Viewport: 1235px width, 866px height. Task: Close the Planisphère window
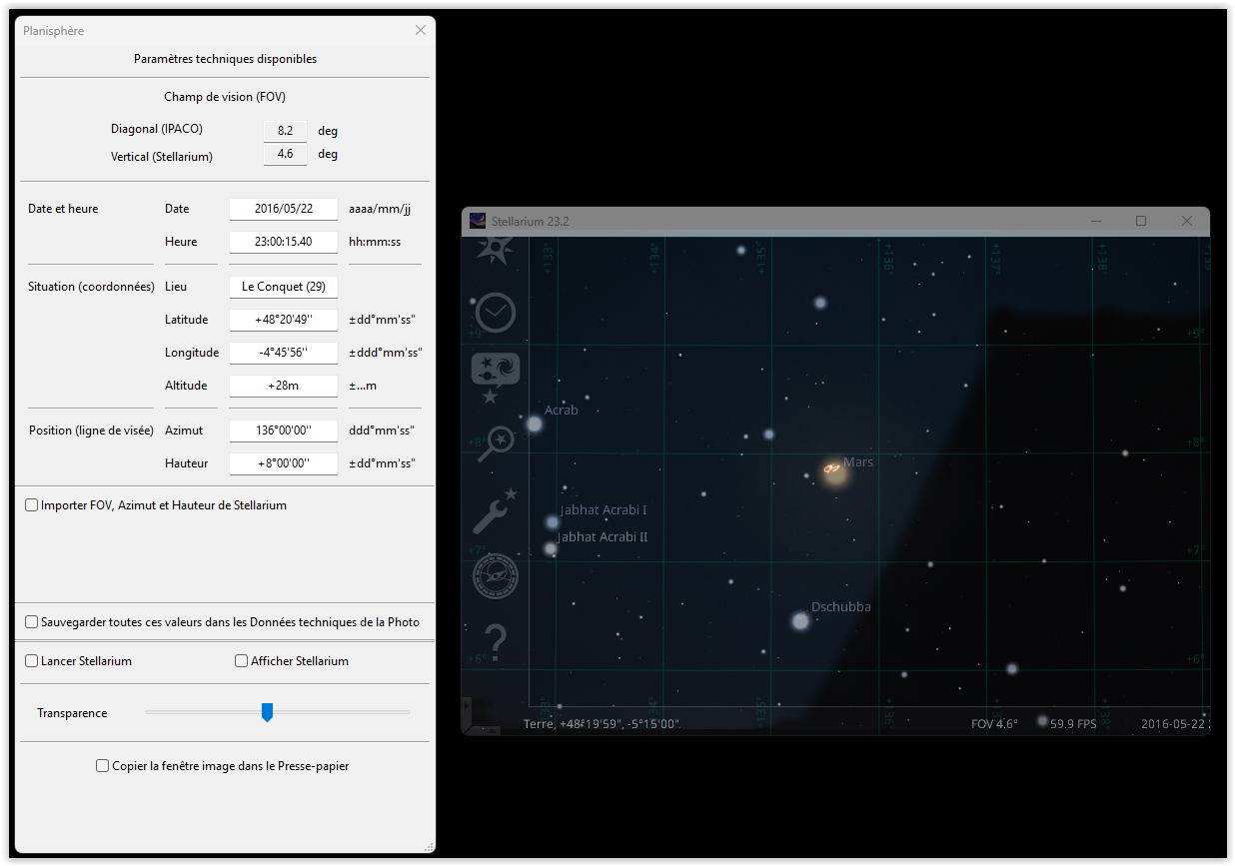click(421, 31)
